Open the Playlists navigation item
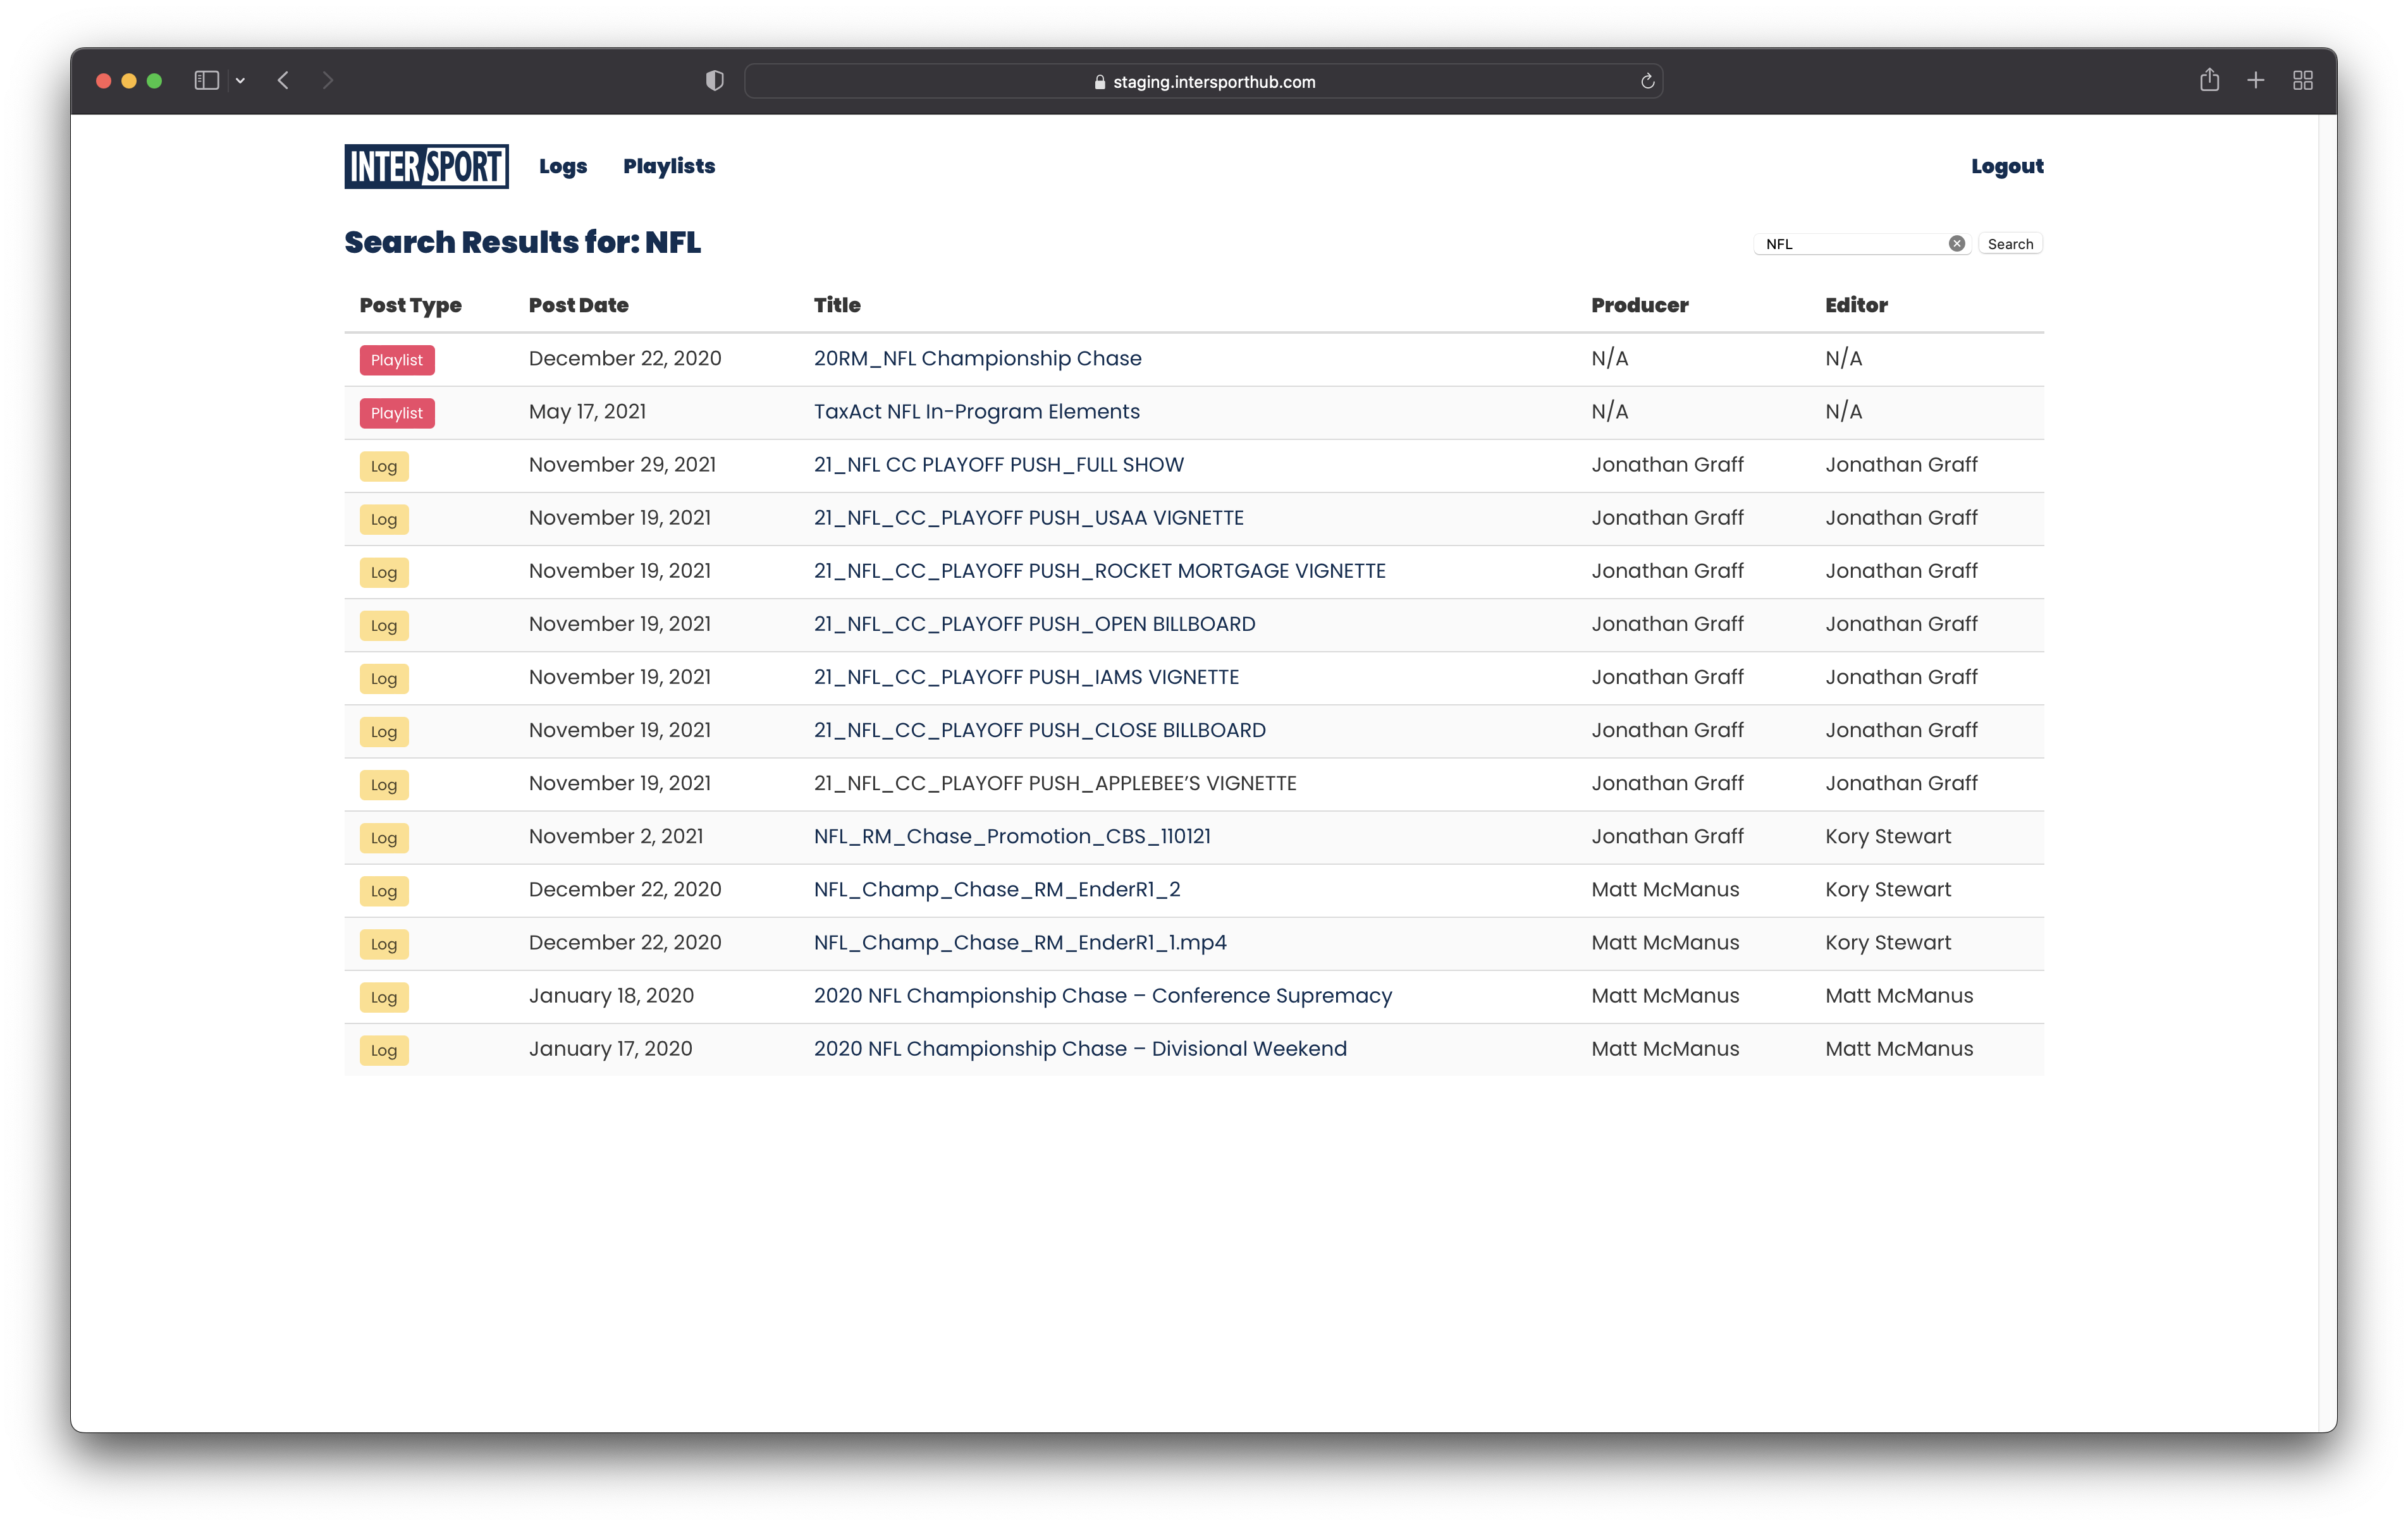This screenshot has height=1526, width=2408. pos(669,167)
